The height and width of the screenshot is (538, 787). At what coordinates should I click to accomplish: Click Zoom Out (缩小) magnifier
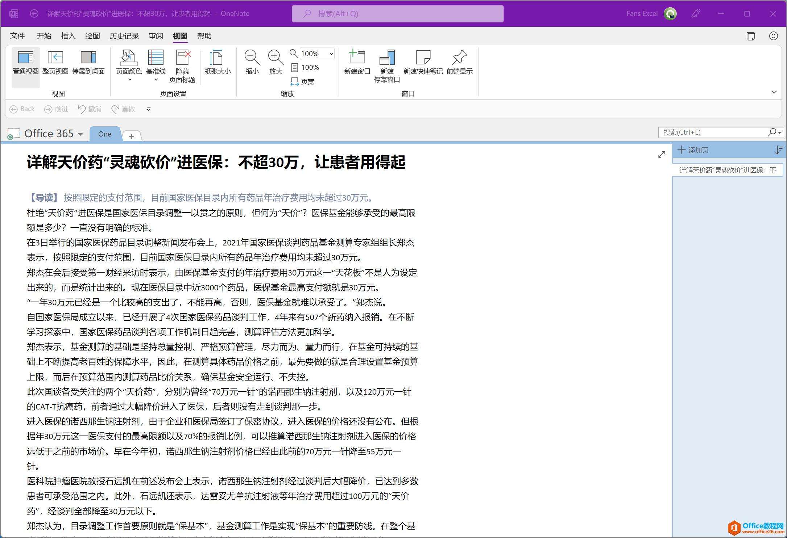point(252,63)
